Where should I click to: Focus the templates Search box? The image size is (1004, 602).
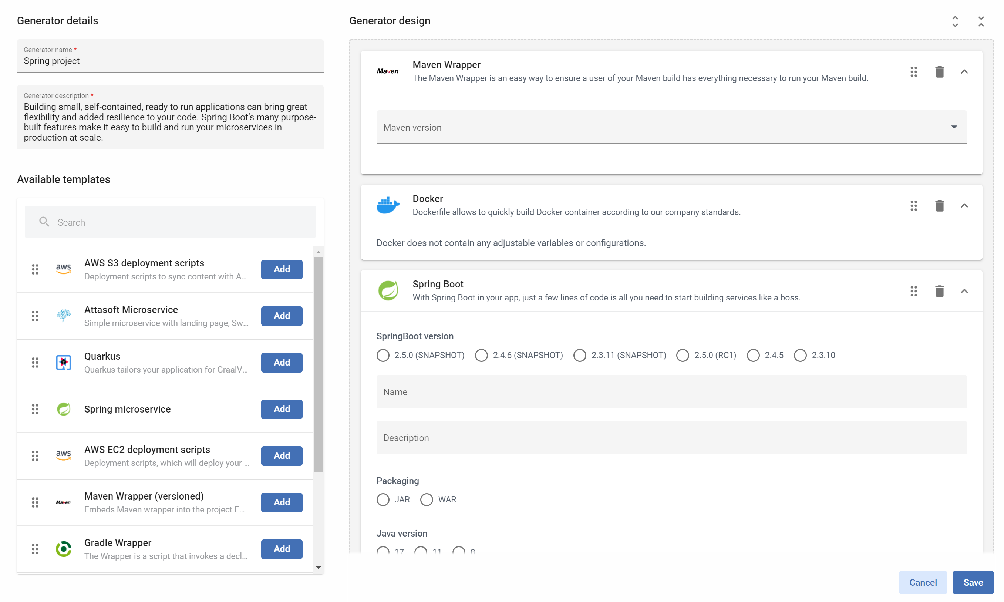170,222
